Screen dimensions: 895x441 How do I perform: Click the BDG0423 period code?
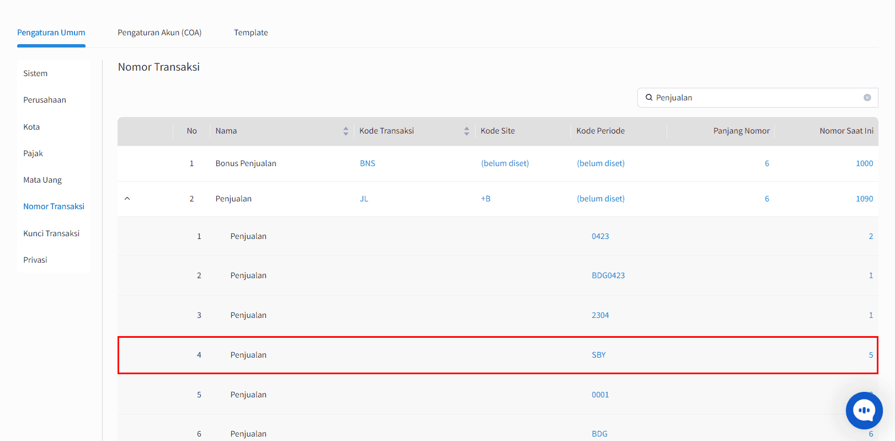(608, 275)
